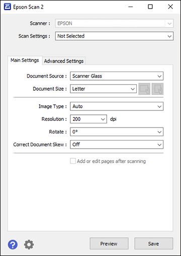Expand the Image Type Auto dropdown
Image resolution: width=181 pixels, height=256 pixels.
(x=117, y=106)
